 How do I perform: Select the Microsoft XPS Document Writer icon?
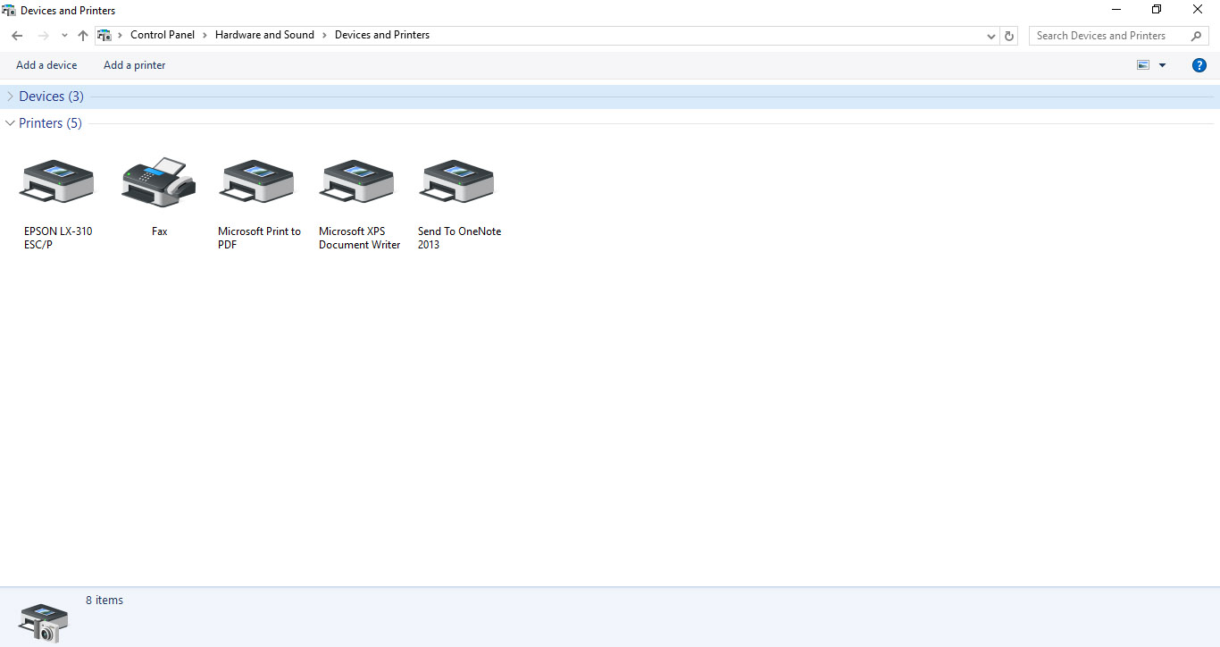357,181
